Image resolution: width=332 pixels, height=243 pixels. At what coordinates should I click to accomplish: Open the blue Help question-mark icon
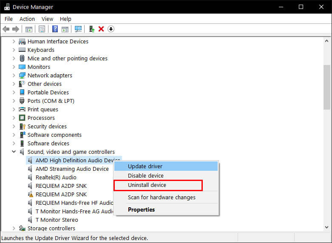click(55, 29)
